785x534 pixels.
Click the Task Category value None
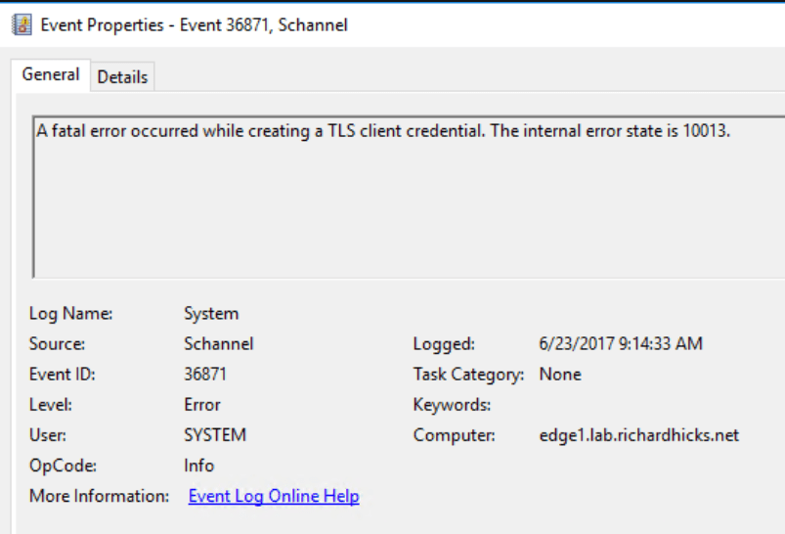(560, 374)
